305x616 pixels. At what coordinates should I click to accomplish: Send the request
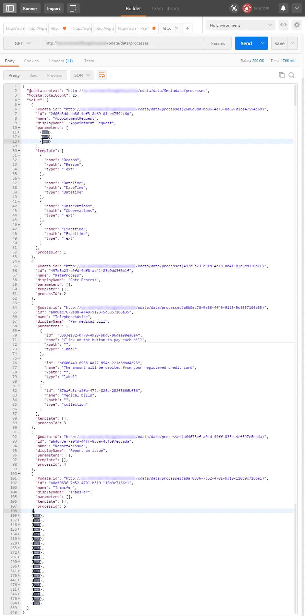246,43
